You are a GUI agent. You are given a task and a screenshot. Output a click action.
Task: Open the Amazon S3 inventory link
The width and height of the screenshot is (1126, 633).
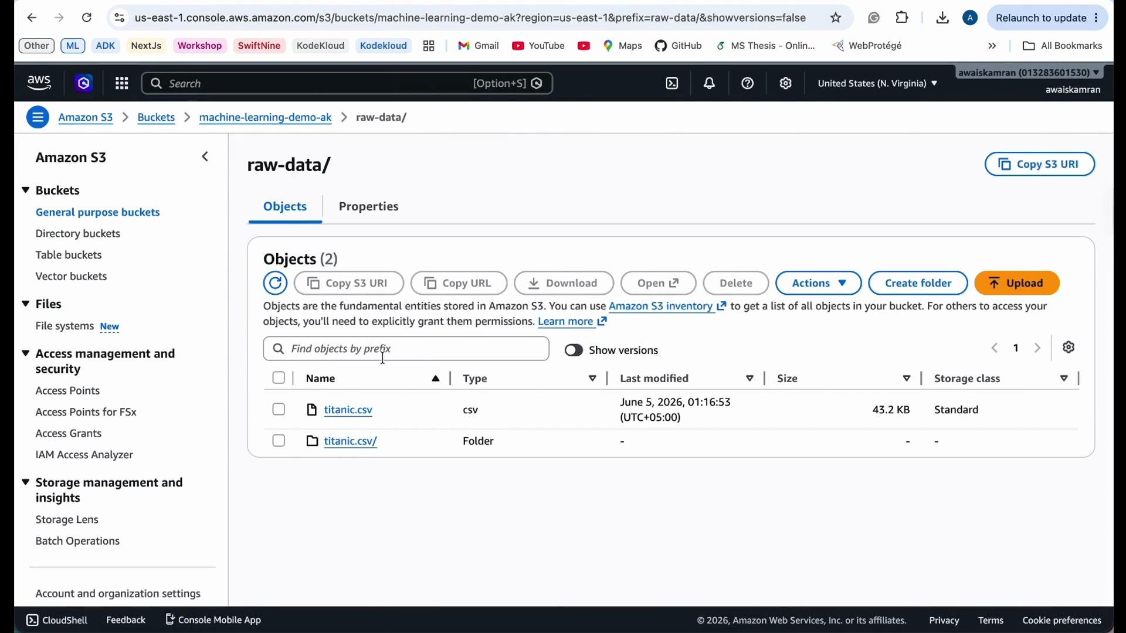[x=668, y=307]
